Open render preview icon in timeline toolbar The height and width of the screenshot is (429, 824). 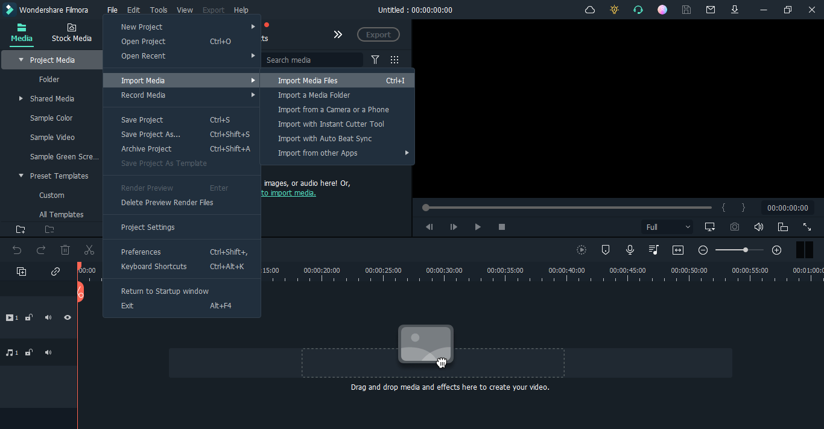(582, 250)
